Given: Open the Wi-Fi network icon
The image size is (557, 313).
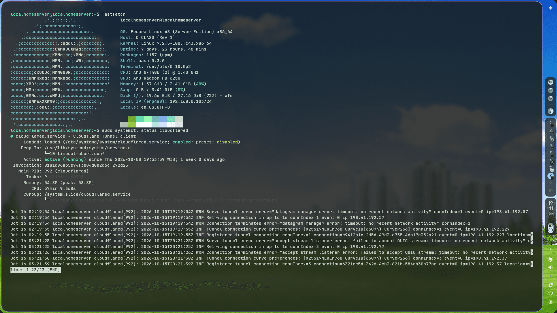Looking at the screenshot, I should (550, 294).
